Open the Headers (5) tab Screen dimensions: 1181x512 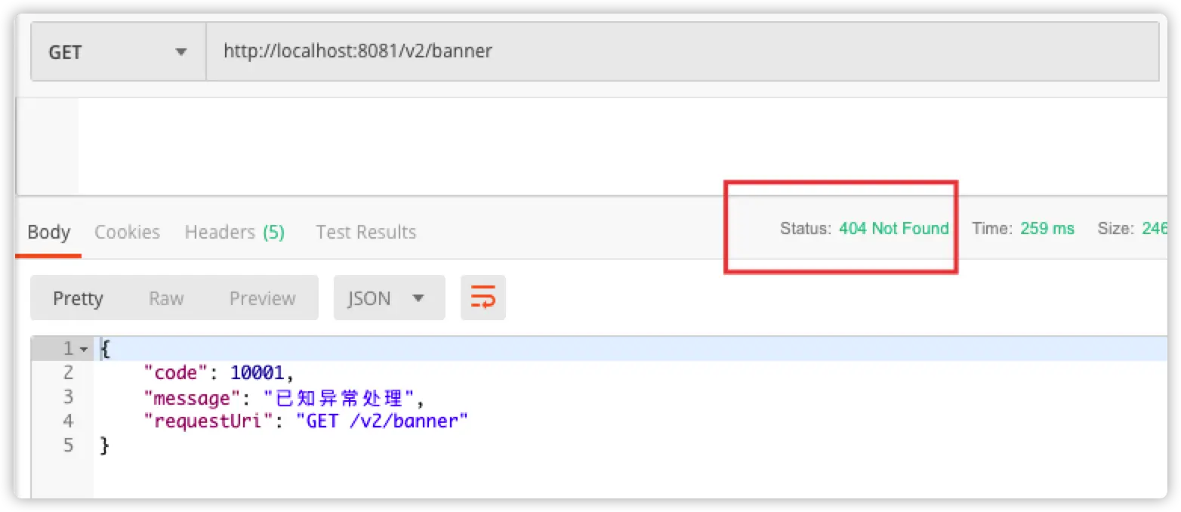234,232
